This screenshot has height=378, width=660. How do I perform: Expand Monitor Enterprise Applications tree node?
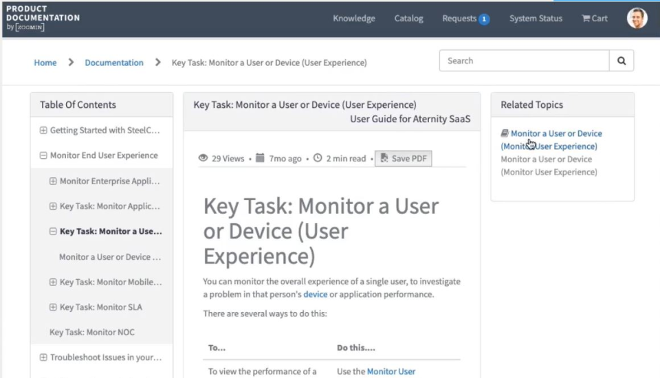53,181
